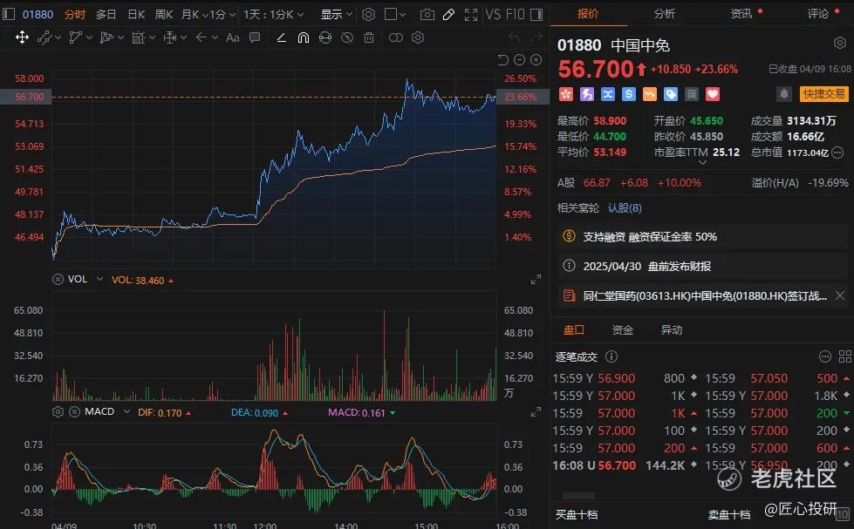Open the 同仁堂国药 news headline
The height and width of the screenshot is (529, 854).
[705, 296]
